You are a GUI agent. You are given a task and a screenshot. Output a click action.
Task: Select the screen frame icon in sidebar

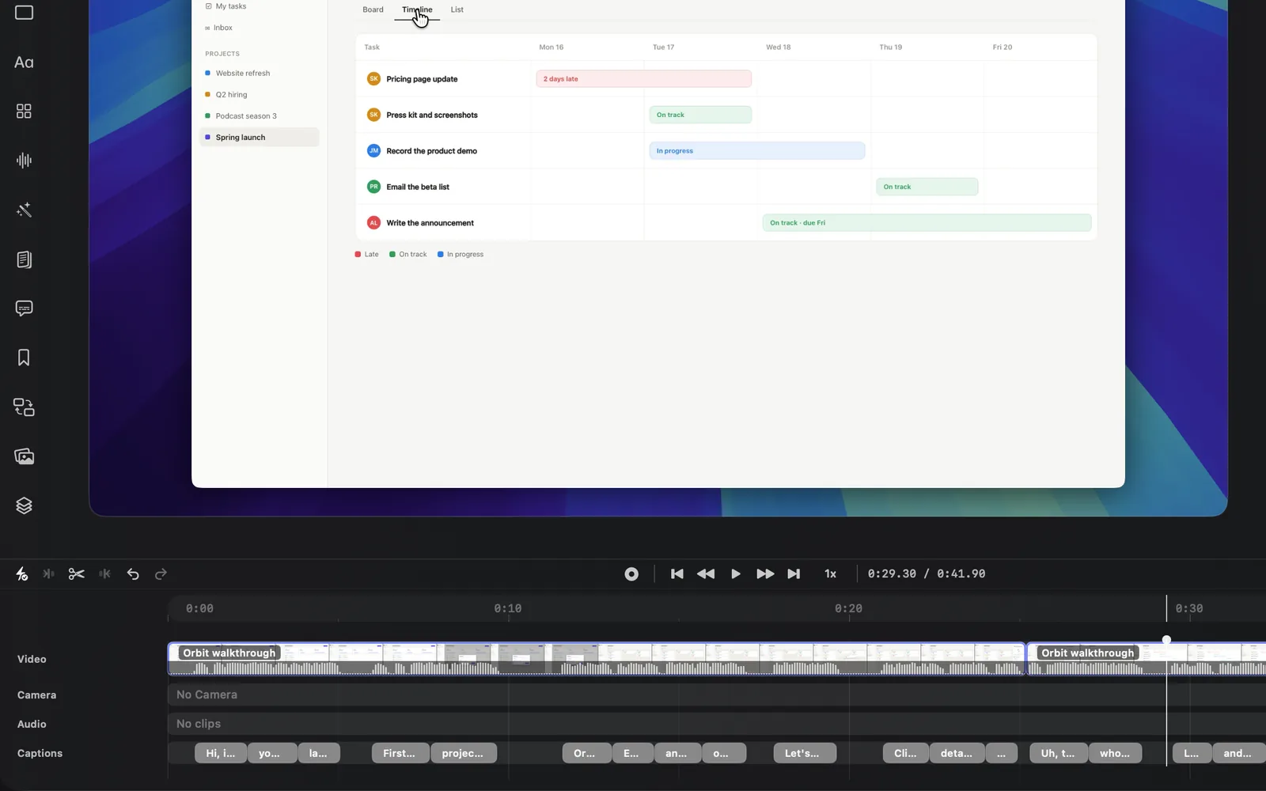24,13
